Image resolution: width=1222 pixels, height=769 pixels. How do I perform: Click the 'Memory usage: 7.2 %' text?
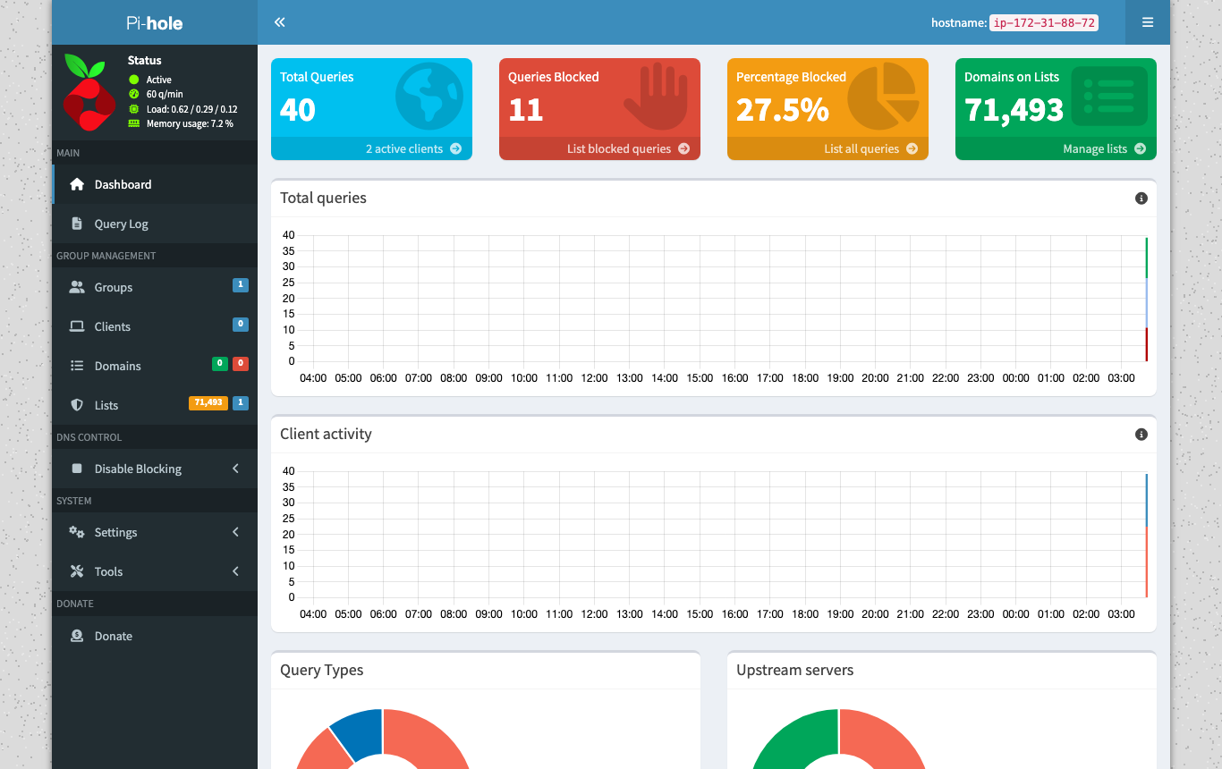(190, 123)
